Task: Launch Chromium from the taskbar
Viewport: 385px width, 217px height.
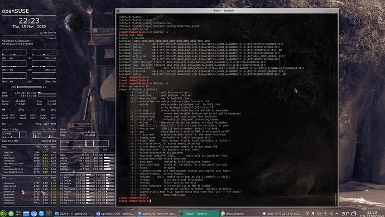Action: pos(34,214)
